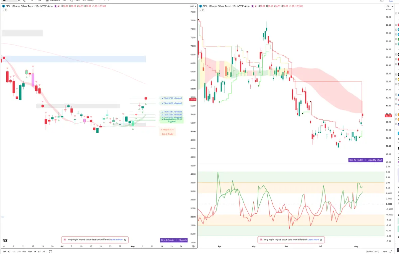Select the 5D date range

point(9,252)
